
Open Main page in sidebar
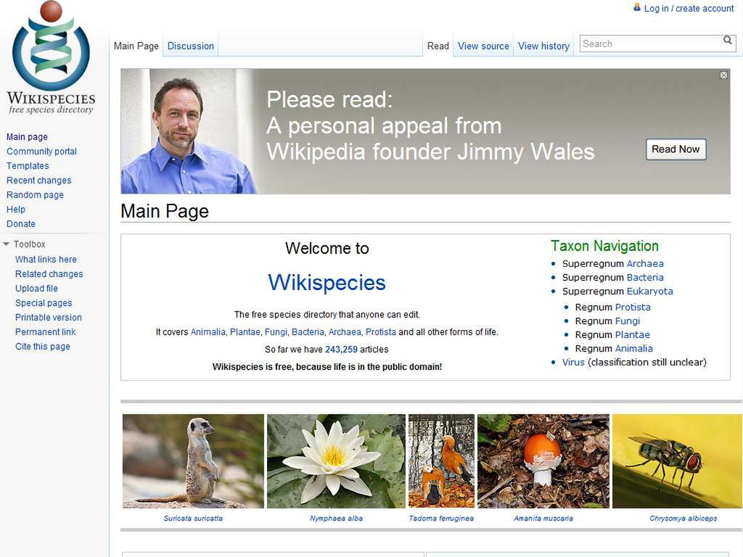(x=27, y=137)
